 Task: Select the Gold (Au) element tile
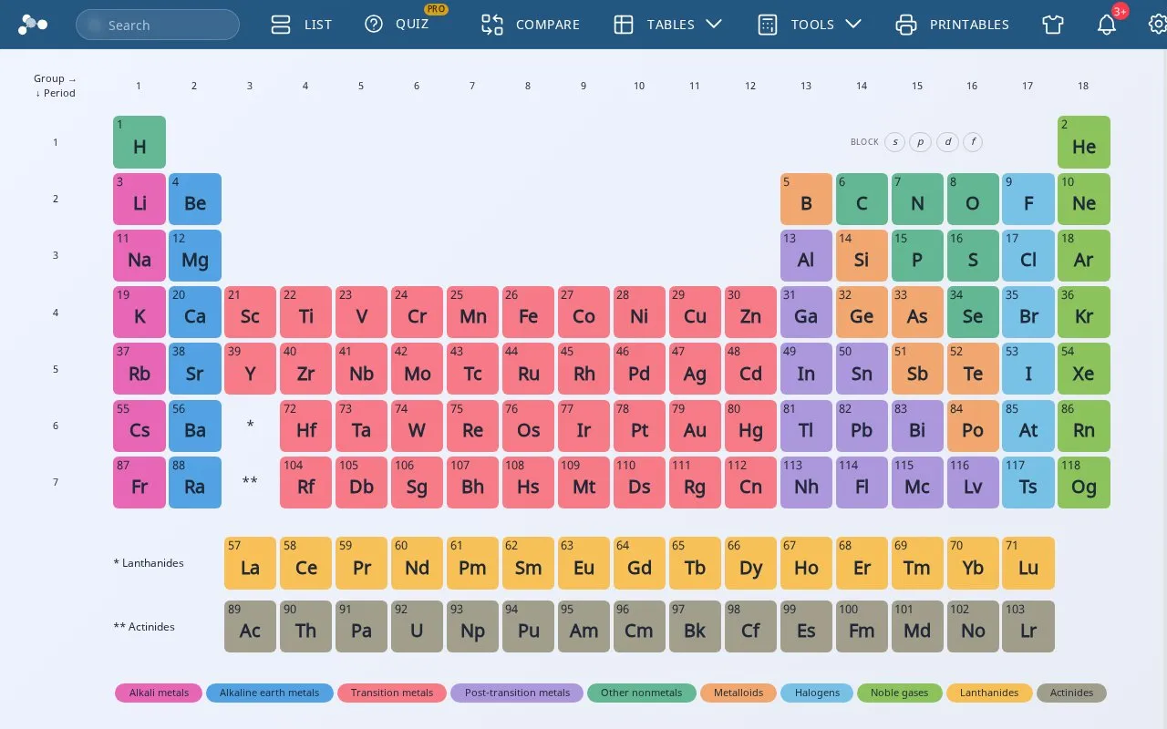[695, 426]
